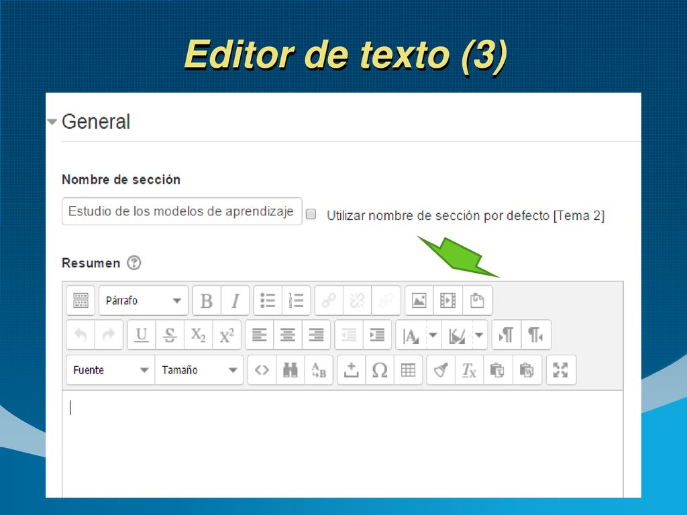Toggle 'Utilizar nombre de sección por defecto' checkbox

click(x=311, y=214)
